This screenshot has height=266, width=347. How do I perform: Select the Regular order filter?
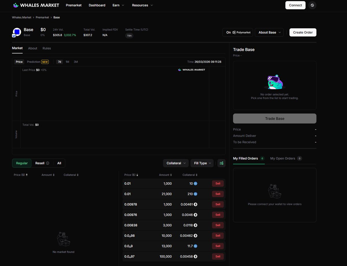(22, 163)
